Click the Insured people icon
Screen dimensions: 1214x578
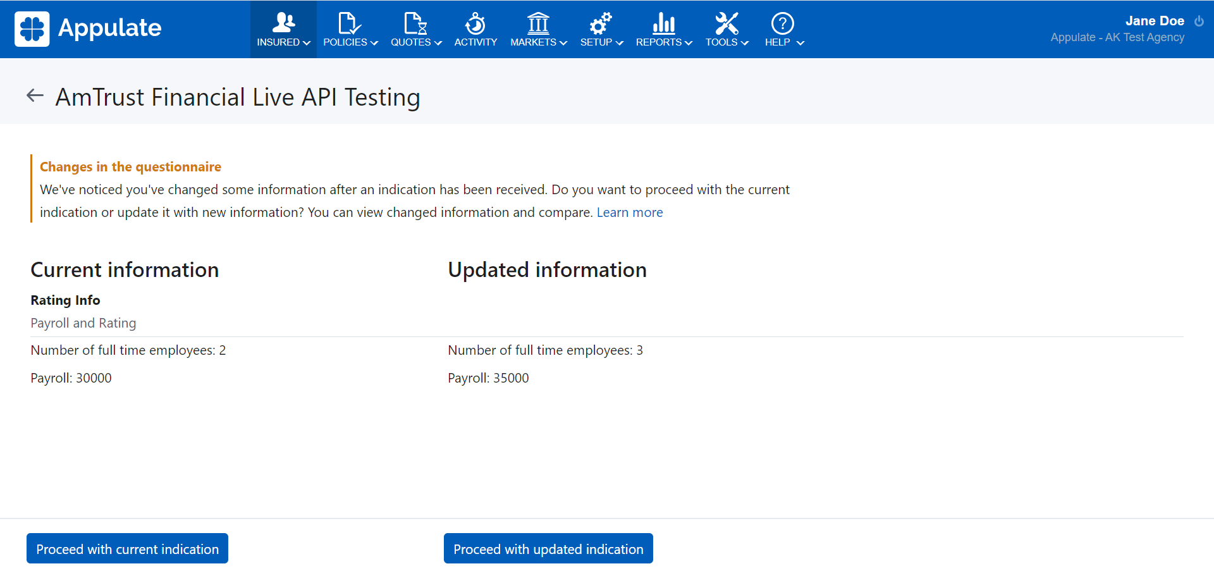(x=283, y=23)
